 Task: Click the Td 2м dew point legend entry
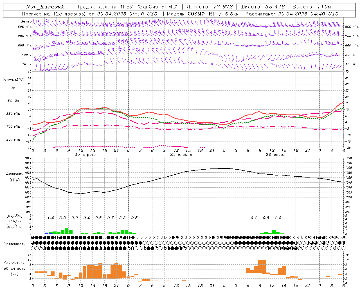(13, 101)
